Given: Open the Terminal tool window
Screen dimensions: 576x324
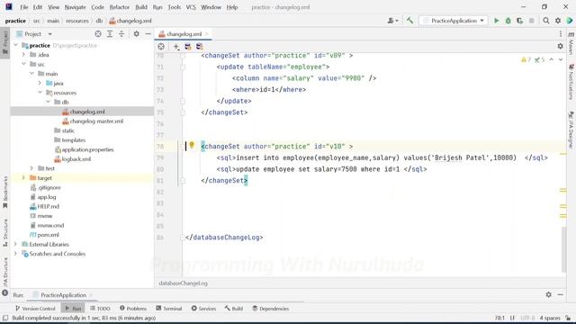Looking at the screenshot, I should click(168, 308).
